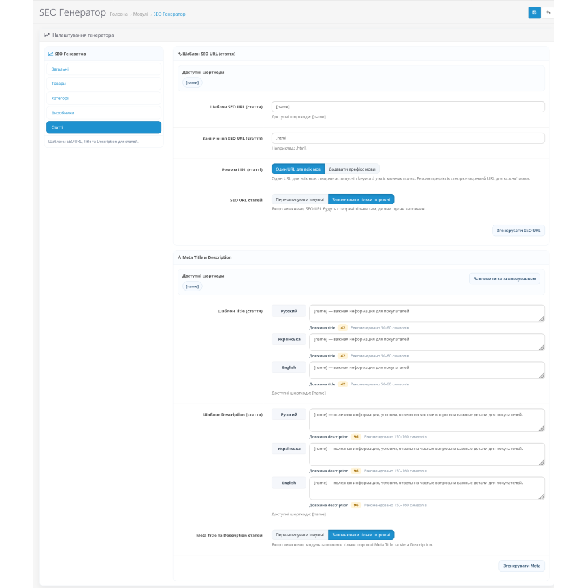Click Заповнити за замовчуванням button

pos(504,278)
